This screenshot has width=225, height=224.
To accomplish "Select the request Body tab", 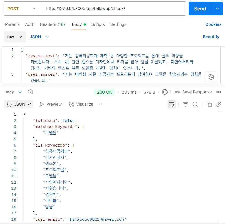I will 79,24.
